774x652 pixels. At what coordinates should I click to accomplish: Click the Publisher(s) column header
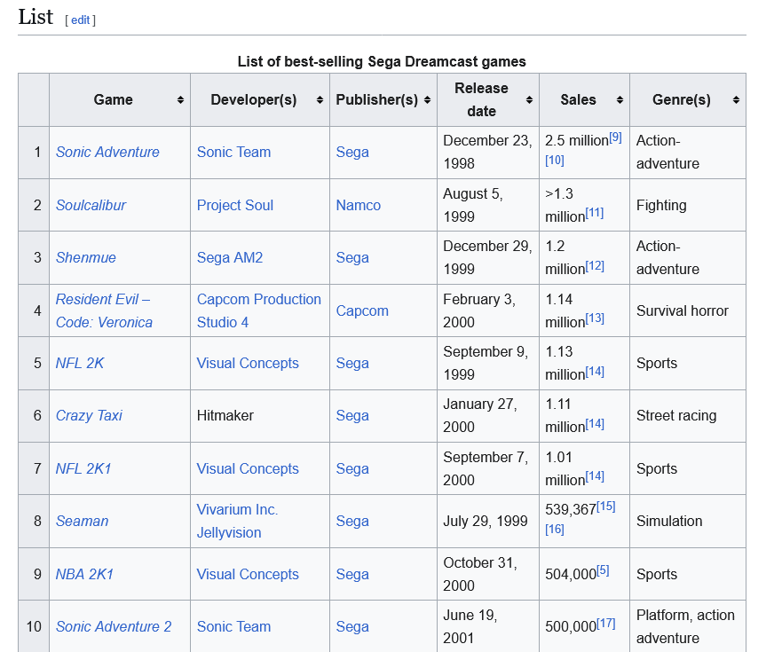click(383, 100)
